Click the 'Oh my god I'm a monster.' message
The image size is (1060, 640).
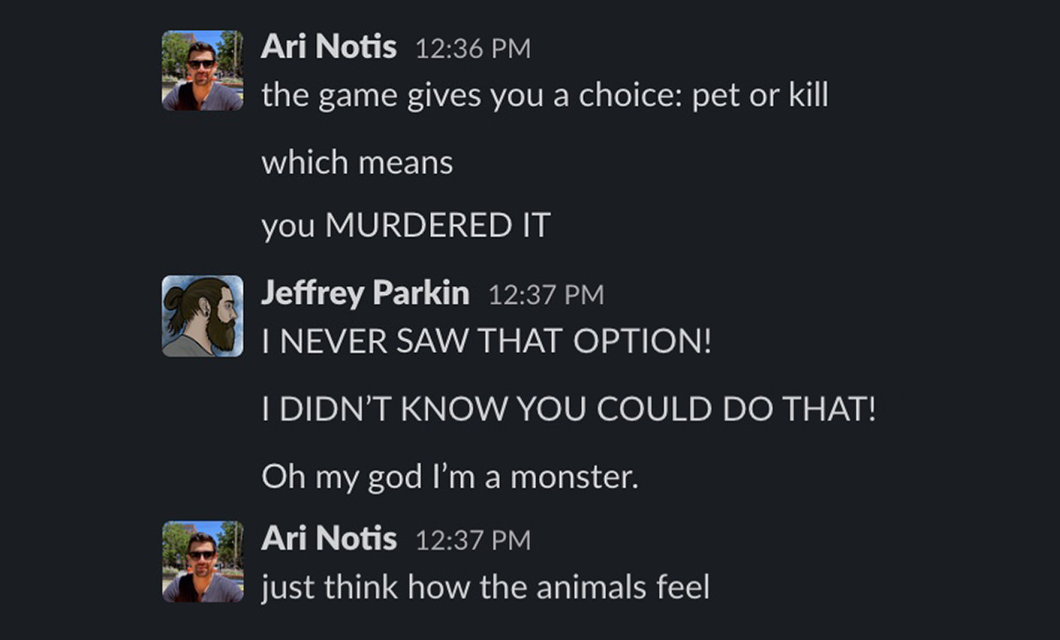[450, 478]
